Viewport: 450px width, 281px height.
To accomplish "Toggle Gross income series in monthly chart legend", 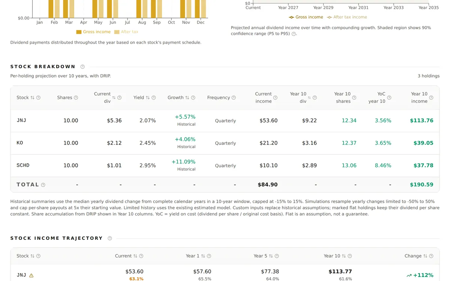I will (x=93, y=32).
